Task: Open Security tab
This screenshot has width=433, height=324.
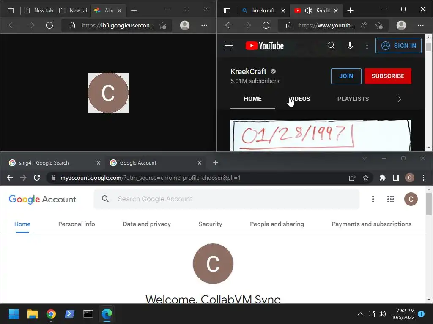Action: tap(210, 224)
